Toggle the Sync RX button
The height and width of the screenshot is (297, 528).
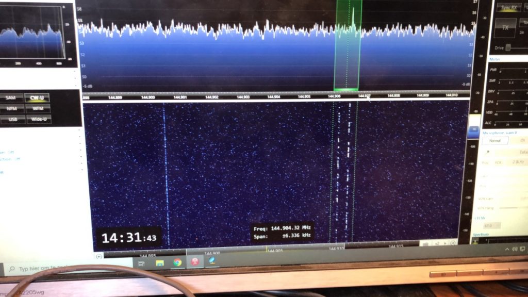pyautogui.click(x=509, y=7)
